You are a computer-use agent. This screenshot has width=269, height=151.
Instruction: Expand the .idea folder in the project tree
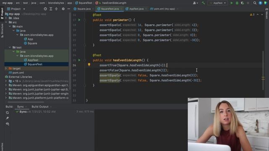tap(6, 18)
